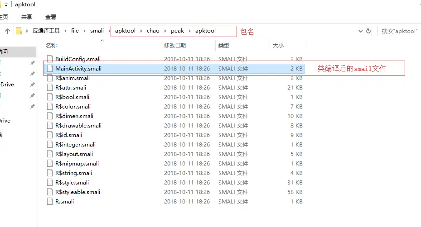The height and width of the screenshot is (227, 421).
Task: Expand chevron between peak and apktool
Action: 189,31
